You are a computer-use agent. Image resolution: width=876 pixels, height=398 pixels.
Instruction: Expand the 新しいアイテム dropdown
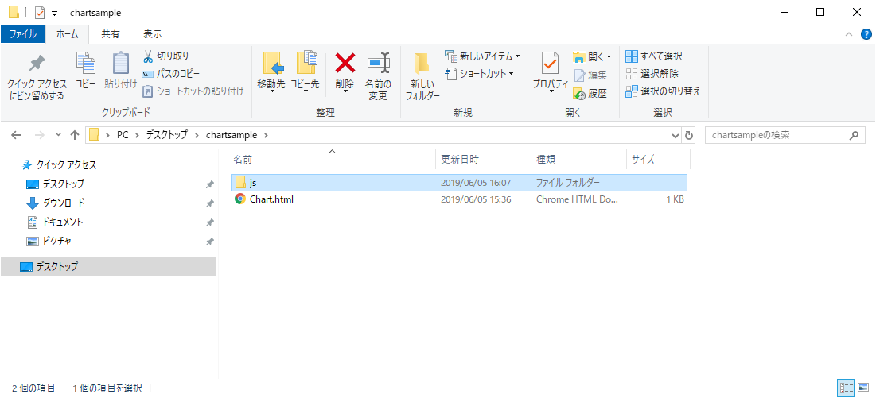click(483, 56)
